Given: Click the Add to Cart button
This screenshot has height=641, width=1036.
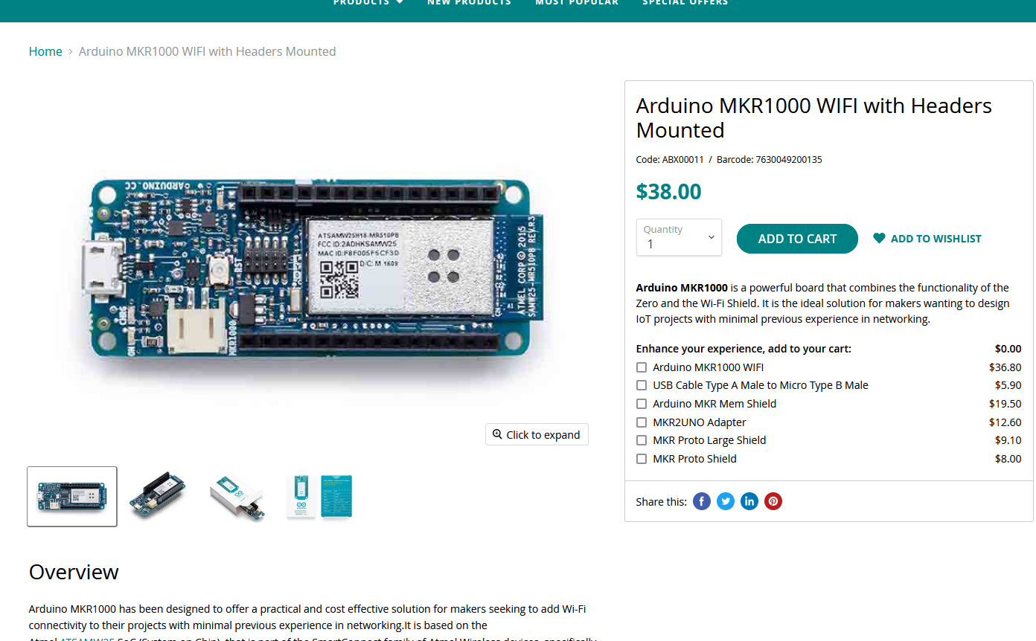Looking at the screenshot, I should click(x=797, y=239).
